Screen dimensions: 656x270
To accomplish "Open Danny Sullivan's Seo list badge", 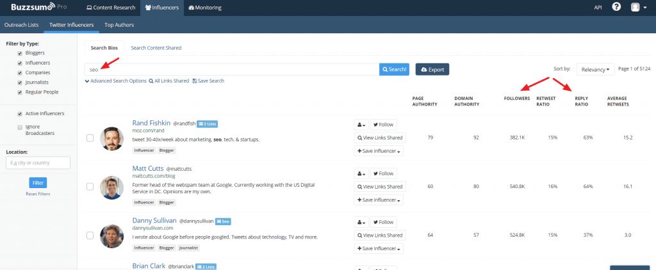I will [223, 221].
